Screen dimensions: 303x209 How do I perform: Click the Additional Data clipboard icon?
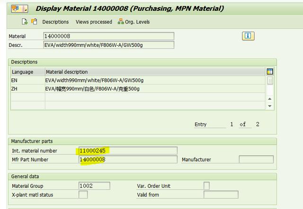pyautogui.click(x=34, y=22)
